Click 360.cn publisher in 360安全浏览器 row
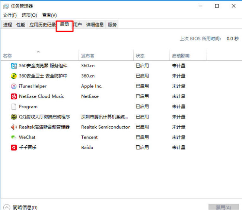This screenshot has height=210, width=242. coord(88,66)
